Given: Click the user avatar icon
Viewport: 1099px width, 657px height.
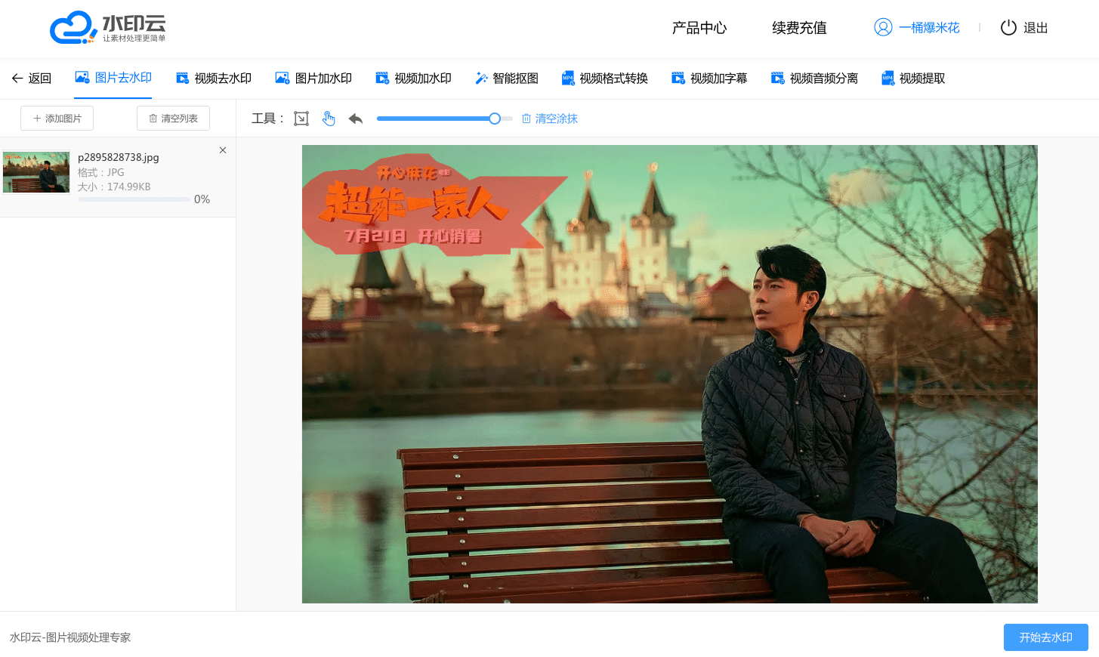Looking at the screenshot, I should click(883, 27).
